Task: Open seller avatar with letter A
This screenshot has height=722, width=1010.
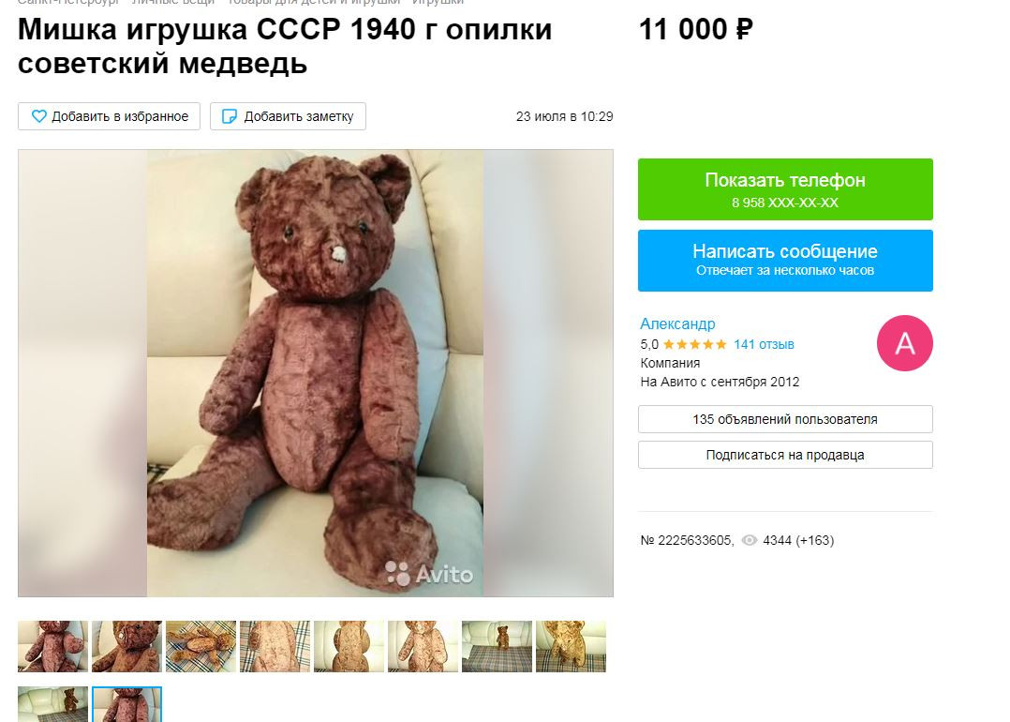Action: point(904,343)
